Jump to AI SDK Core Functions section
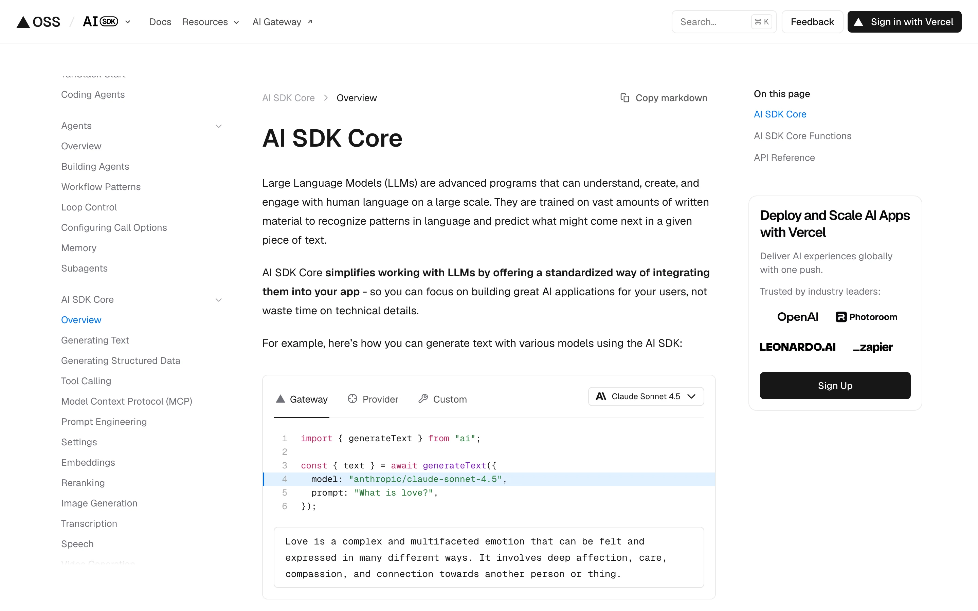The height and width of the screenshot is (611, 978). click(802, 136)
